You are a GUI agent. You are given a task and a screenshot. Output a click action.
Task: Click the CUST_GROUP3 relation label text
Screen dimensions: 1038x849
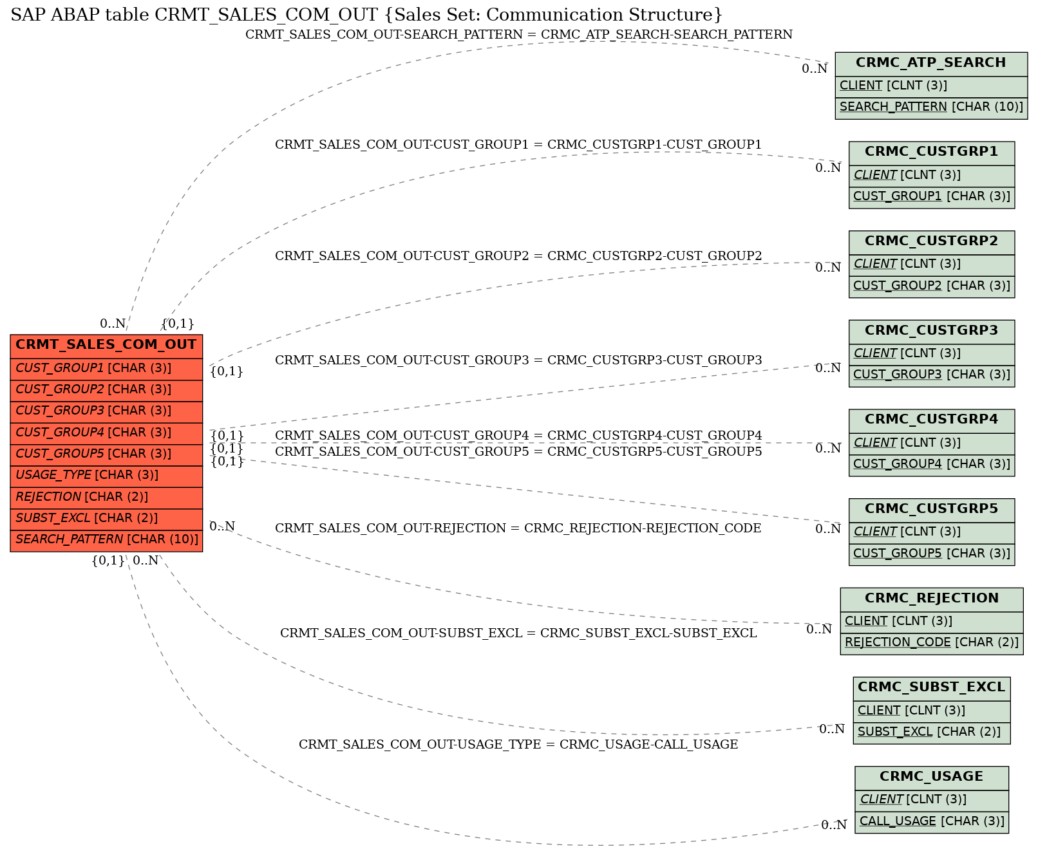518,360
